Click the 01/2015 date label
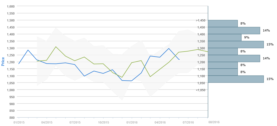 click(x=18, y=122)
